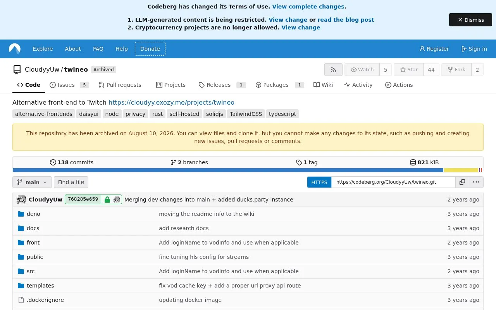Click the Register link
This screenshot has width=496, height=310.
[x=434, y=49]
